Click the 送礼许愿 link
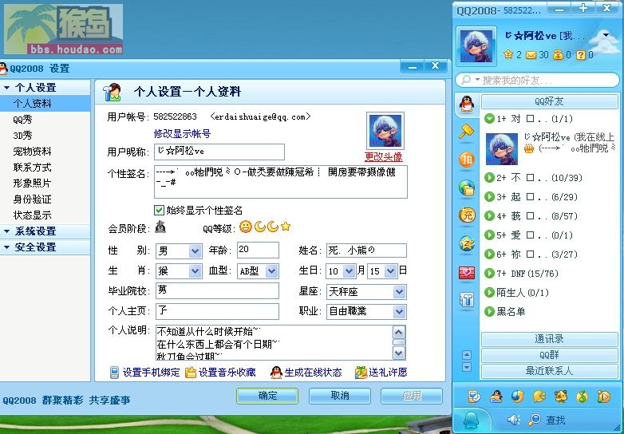The width and height of the screenshot is (624, 434). [x=388, y=373]
